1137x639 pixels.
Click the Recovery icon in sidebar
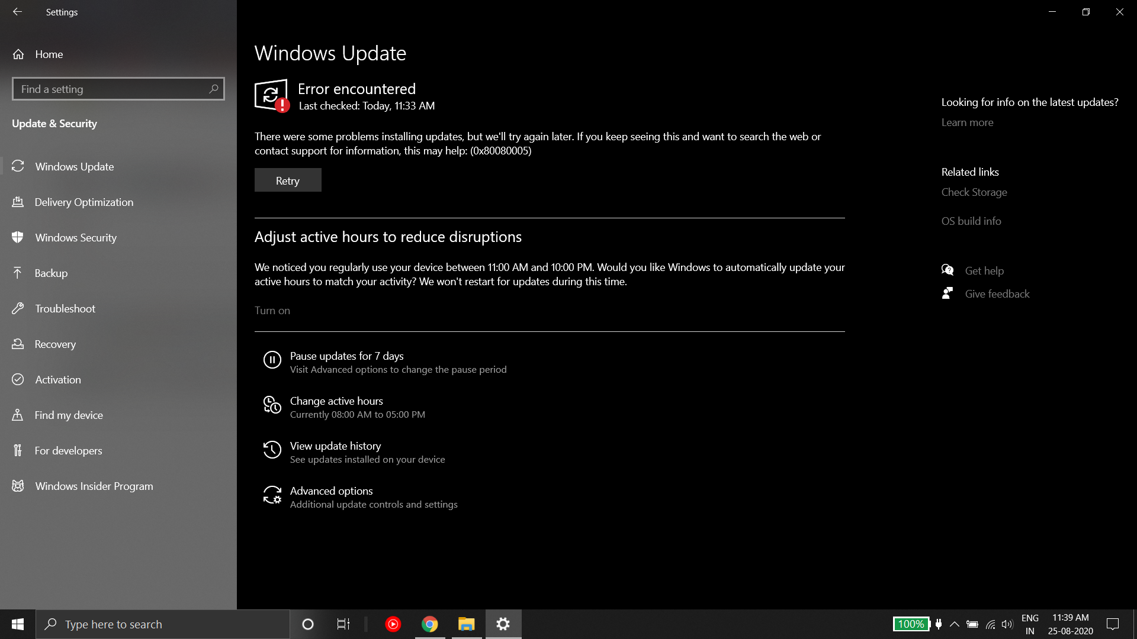click(x=18, y=344)
